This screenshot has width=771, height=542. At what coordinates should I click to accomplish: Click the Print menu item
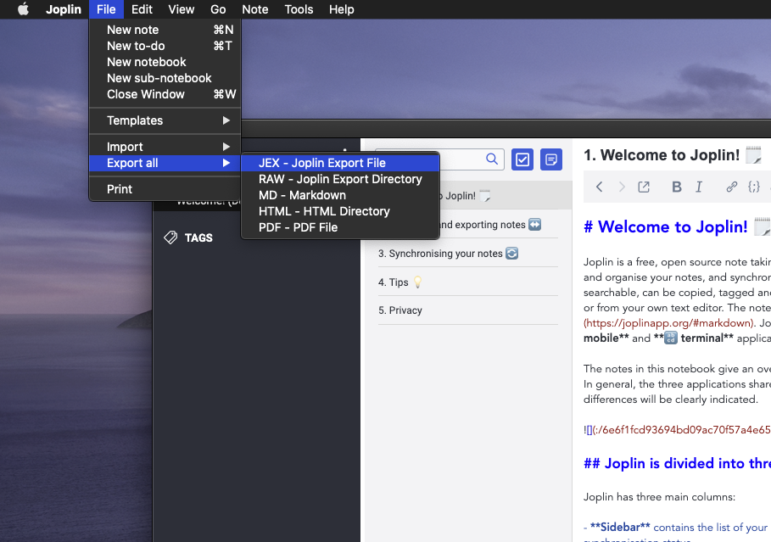pos(120,189)
